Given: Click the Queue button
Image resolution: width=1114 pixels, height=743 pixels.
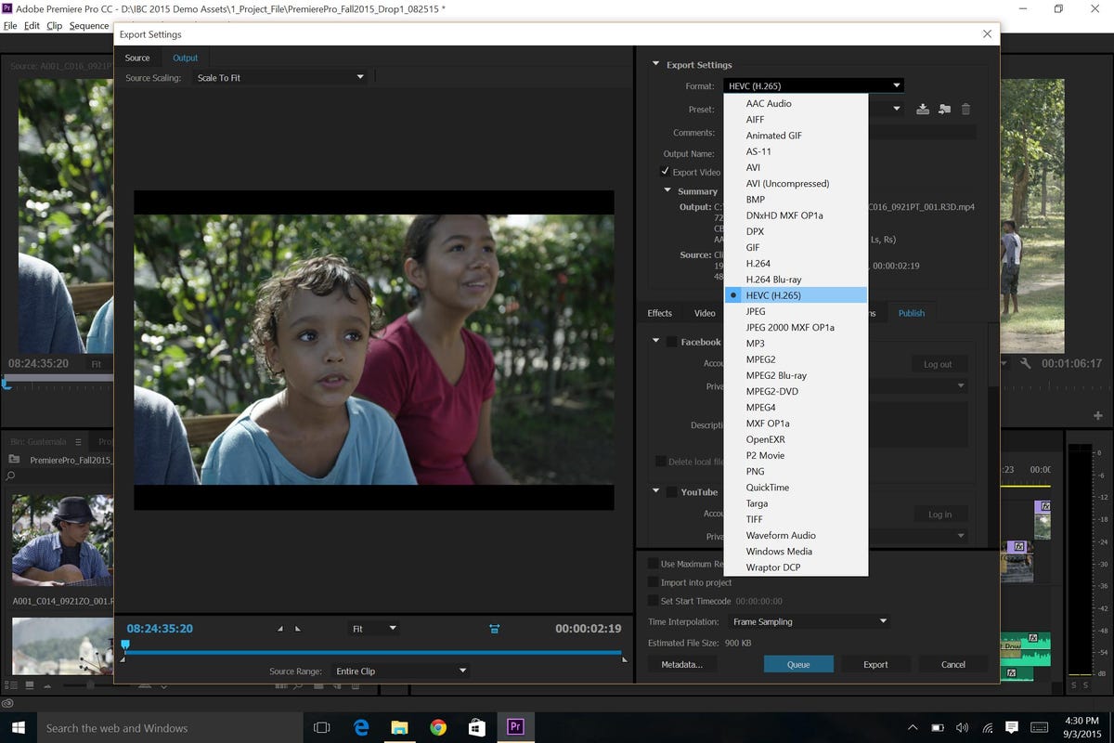Looking at the screenshot, I should coord(798,664).
